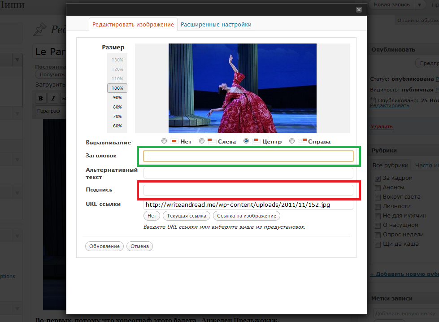Click the Альтернативный текст input field
439x322 pixels.
248,173
